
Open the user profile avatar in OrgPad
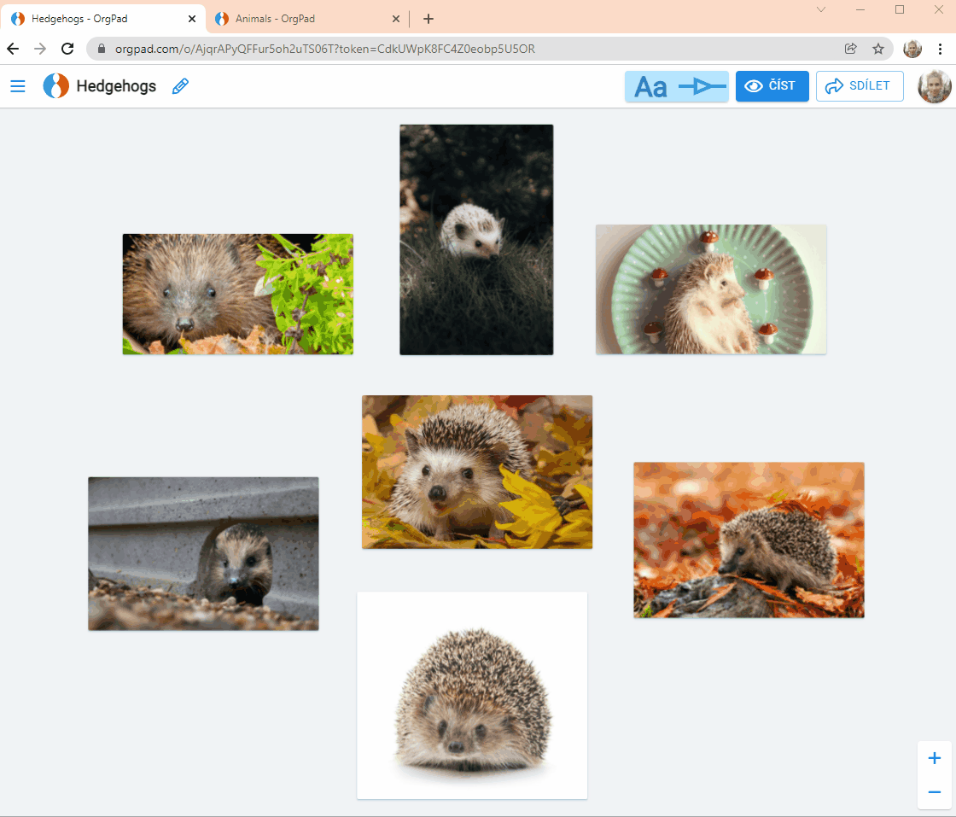coord(934,86)
